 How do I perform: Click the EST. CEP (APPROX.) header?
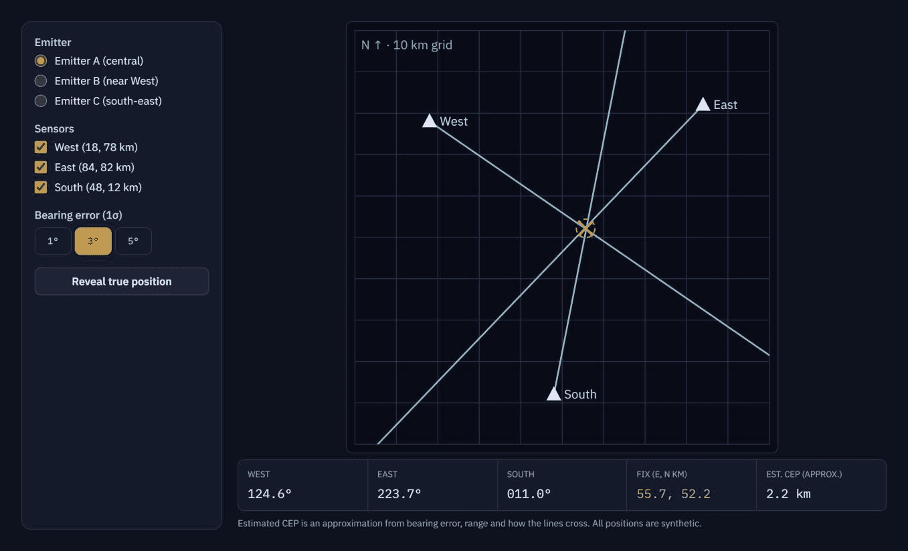pos(804,474)
